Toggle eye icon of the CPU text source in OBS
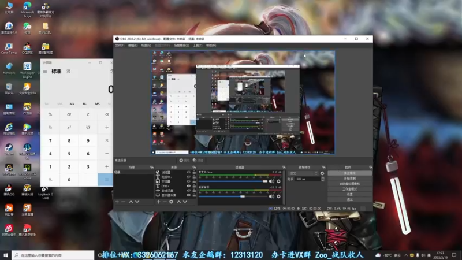The image size is (462, 260). coord(189,186)
